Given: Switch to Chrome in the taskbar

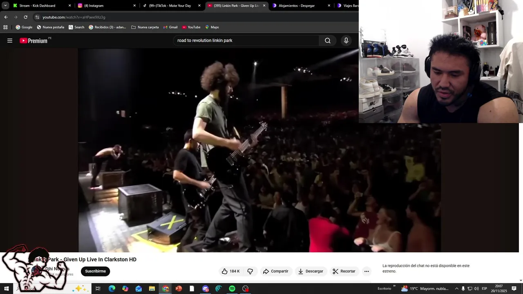Looking at the screenshot, I should pos(165,289).
